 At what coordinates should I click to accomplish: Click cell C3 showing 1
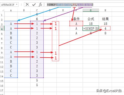[37, 24]
